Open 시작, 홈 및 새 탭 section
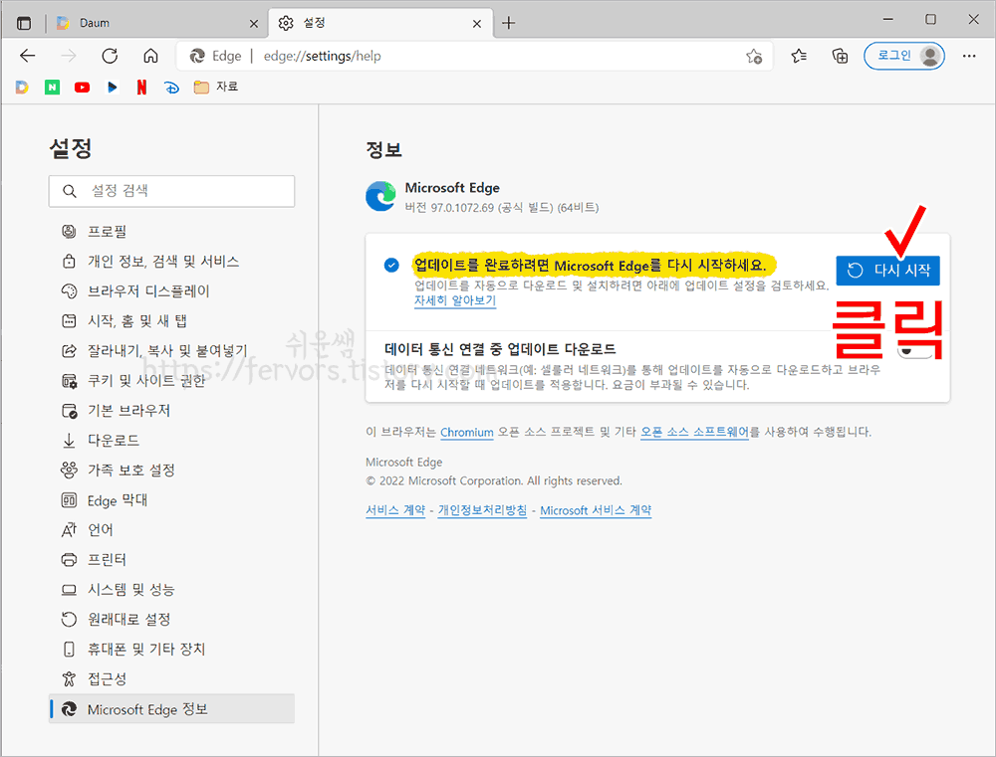Screen dimensions: 996x757 pos(171,321)
